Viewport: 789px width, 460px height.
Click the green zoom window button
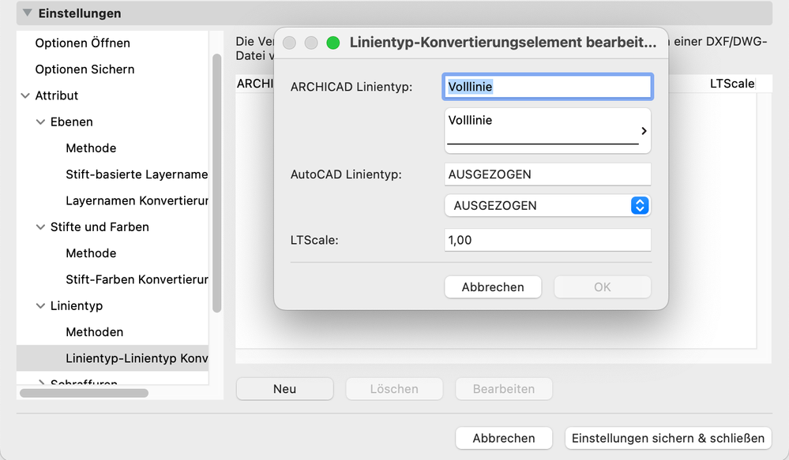333,43
